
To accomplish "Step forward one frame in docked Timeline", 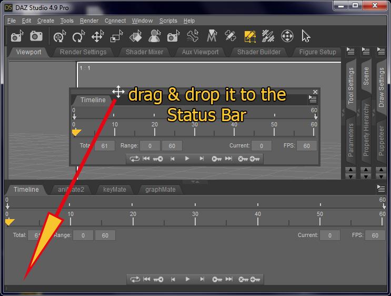I will [x=202, y=279].
